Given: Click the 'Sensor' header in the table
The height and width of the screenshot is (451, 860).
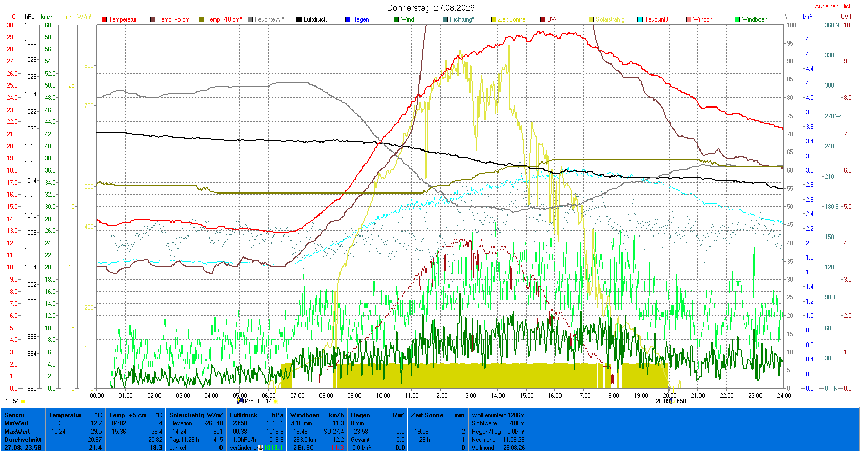Looking at the screenshot, I should (14, 415).
